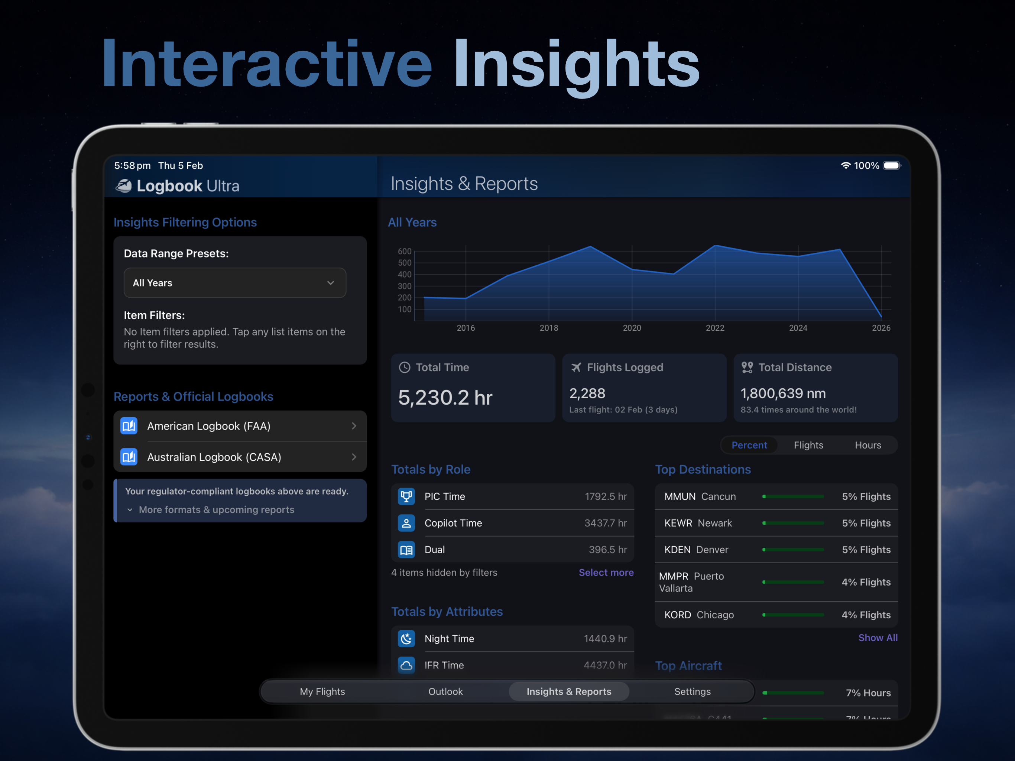Filter by IFR Time row
1015x761 pixels.
[x=513, y=666]
